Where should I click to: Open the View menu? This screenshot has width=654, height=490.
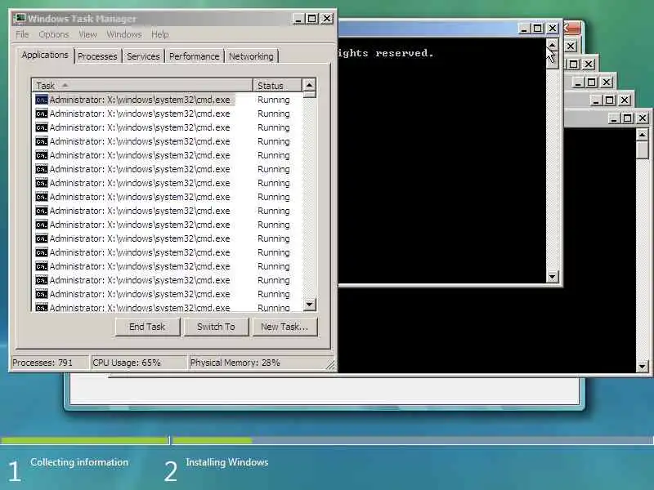(x=87, y=34)
